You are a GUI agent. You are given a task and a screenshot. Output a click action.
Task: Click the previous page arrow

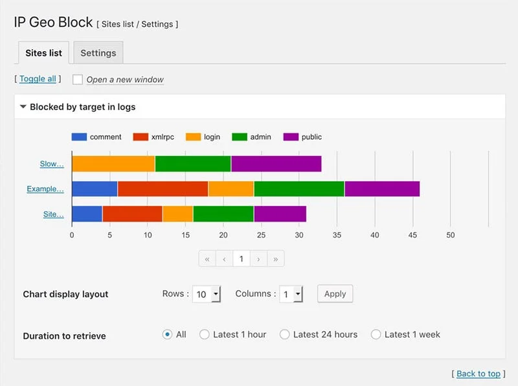tap(224, 258)
